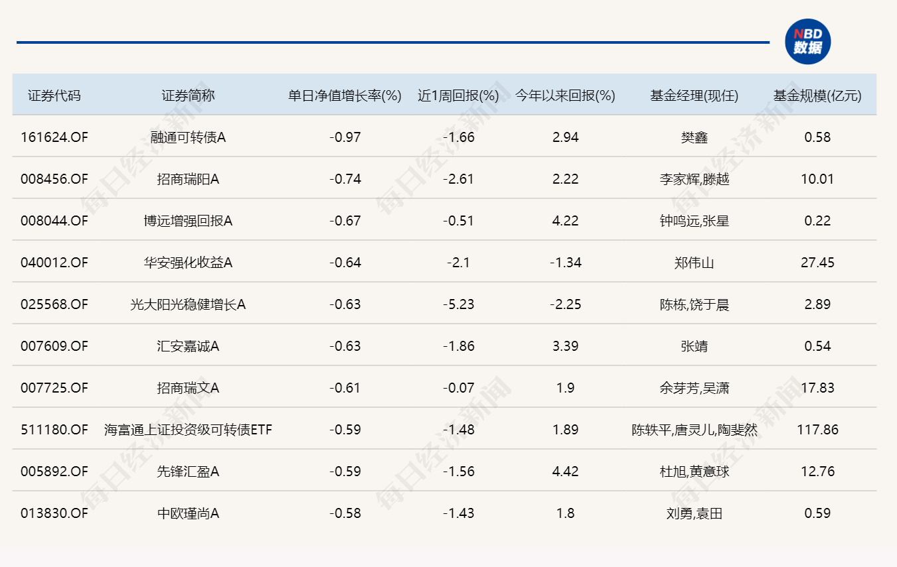897x567 pixels.
Task: Click managers 陈轶平,唐灵儿,陶斐然
Action: [x=694, y=430]
